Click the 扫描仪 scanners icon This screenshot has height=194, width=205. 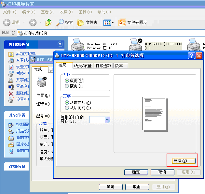tap(11, 131)
